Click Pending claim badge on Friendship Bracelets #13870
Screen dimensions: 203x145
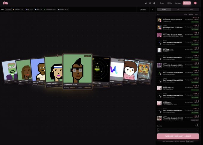195,120
